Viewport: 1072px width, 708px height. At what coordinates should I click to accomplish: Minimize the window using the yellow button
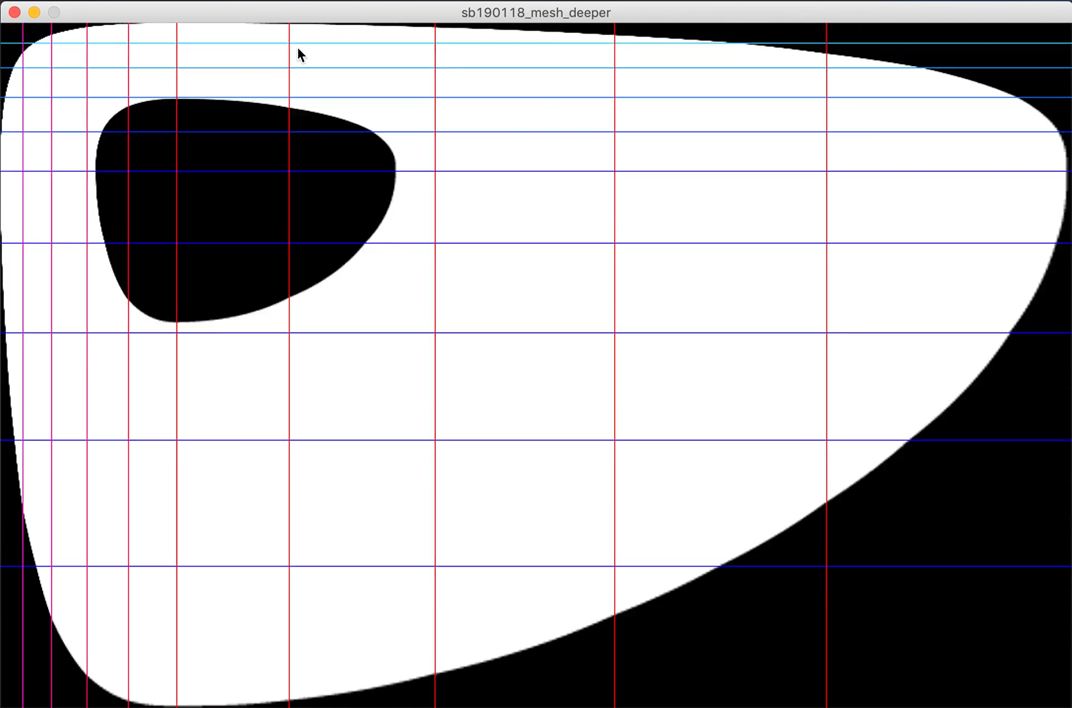pos(34,12)
